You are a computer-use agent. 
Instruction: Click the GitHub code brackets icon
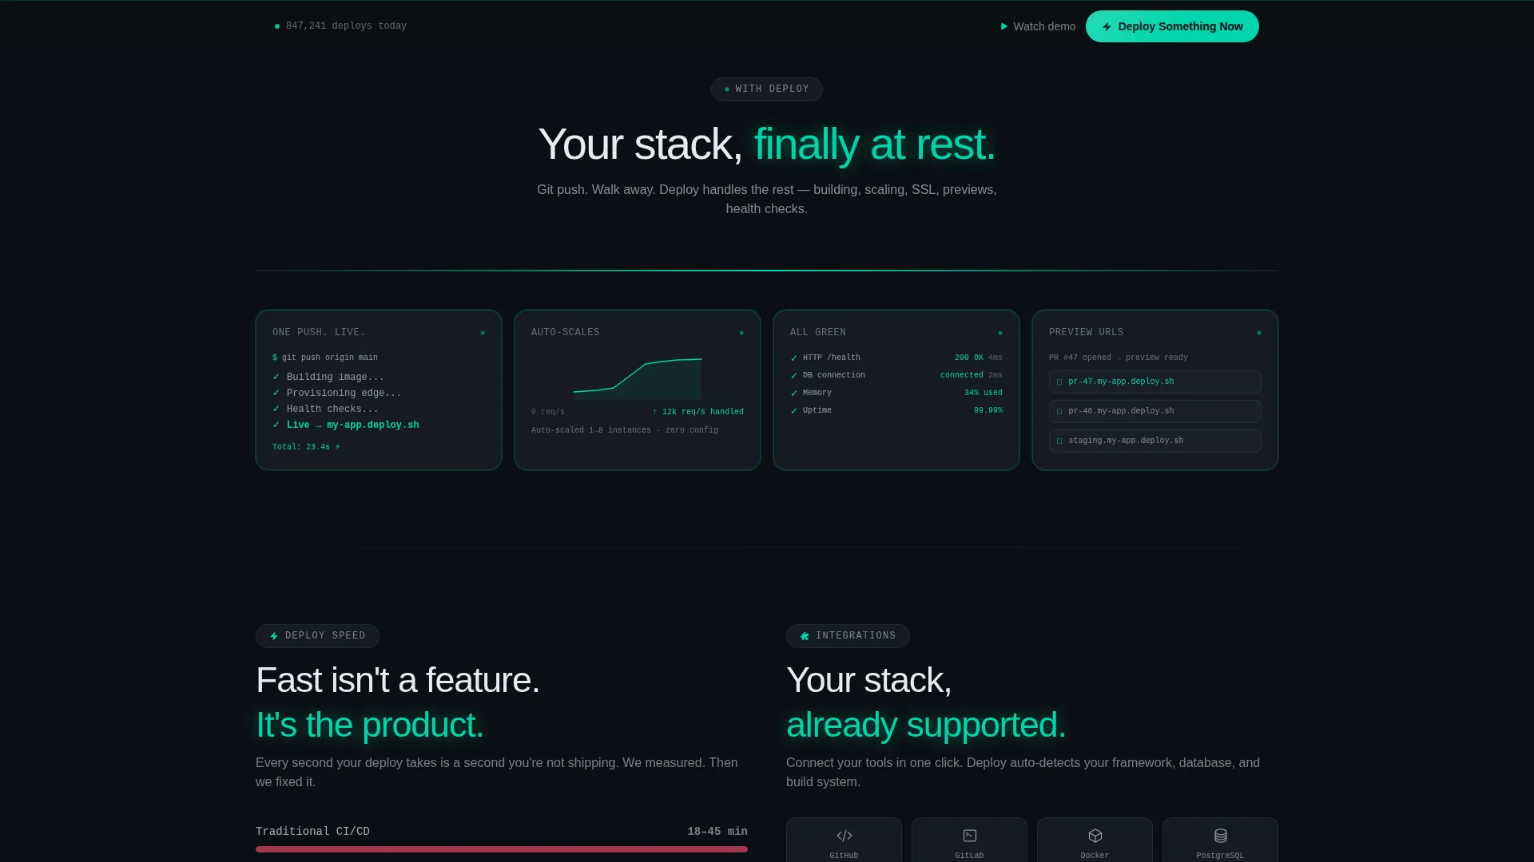pos(844,836)
